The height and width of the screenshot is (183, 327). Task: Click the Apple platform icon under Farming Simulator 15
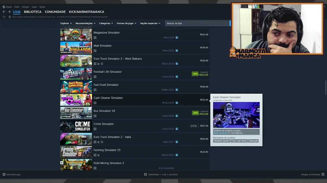(x=98, y=155)
